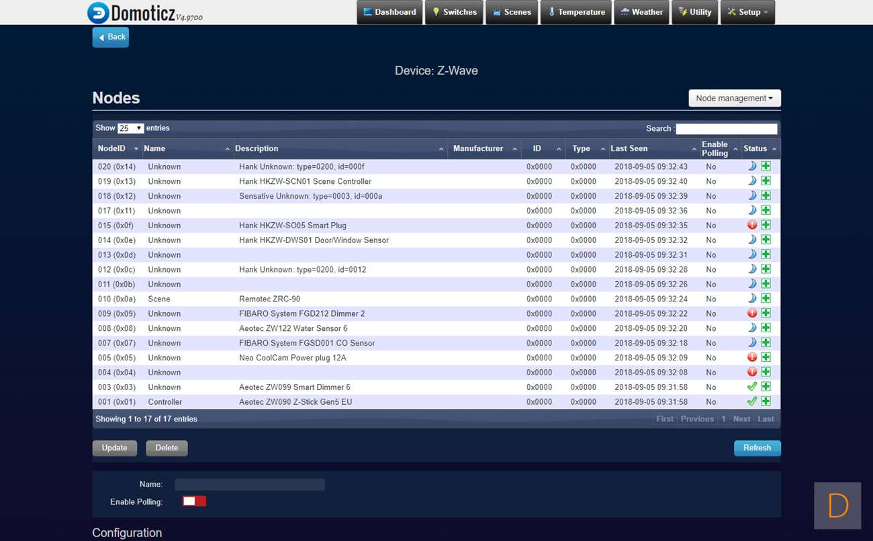Open the Show entries count dropdown

(130, 128)
